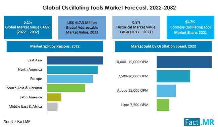
Task: Click the 'Middle East & Africa' label
Action: click(25, 106)
